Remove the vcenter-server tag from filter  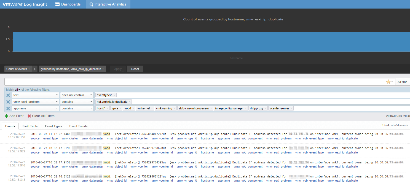(x=292, y=109)
